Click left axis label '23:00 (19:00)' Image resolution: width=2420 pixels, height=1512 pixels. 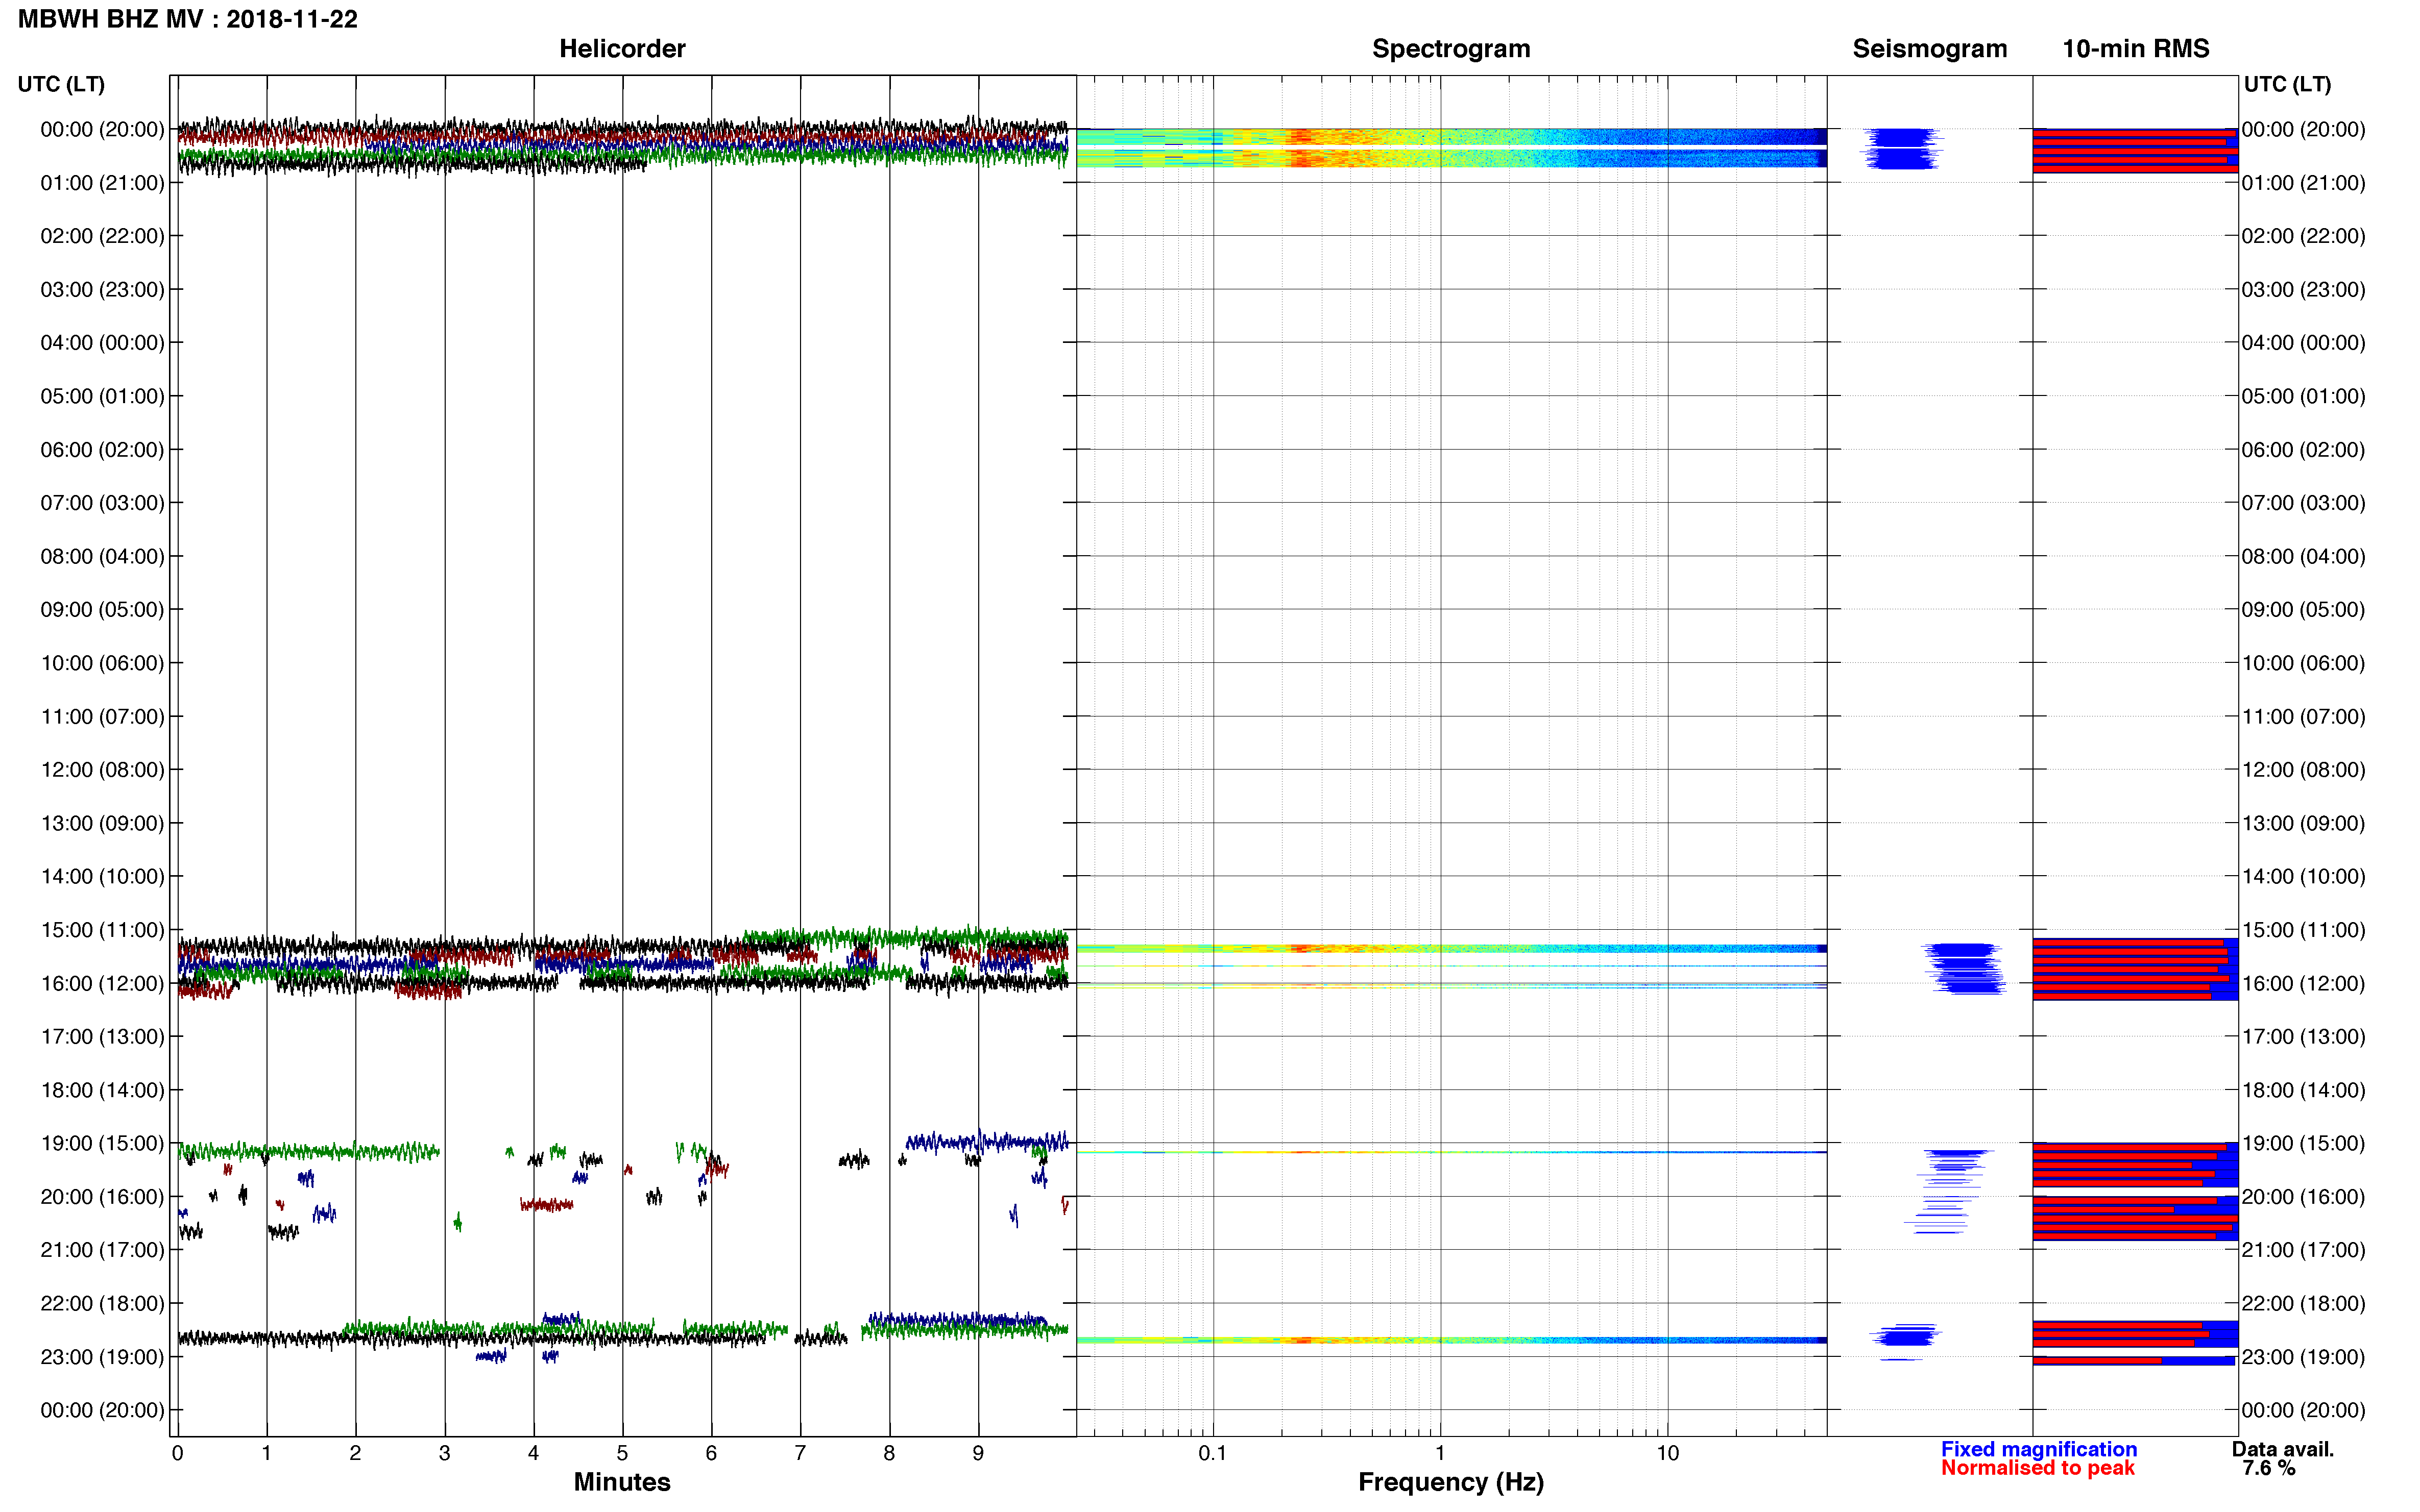[102, 1357]
